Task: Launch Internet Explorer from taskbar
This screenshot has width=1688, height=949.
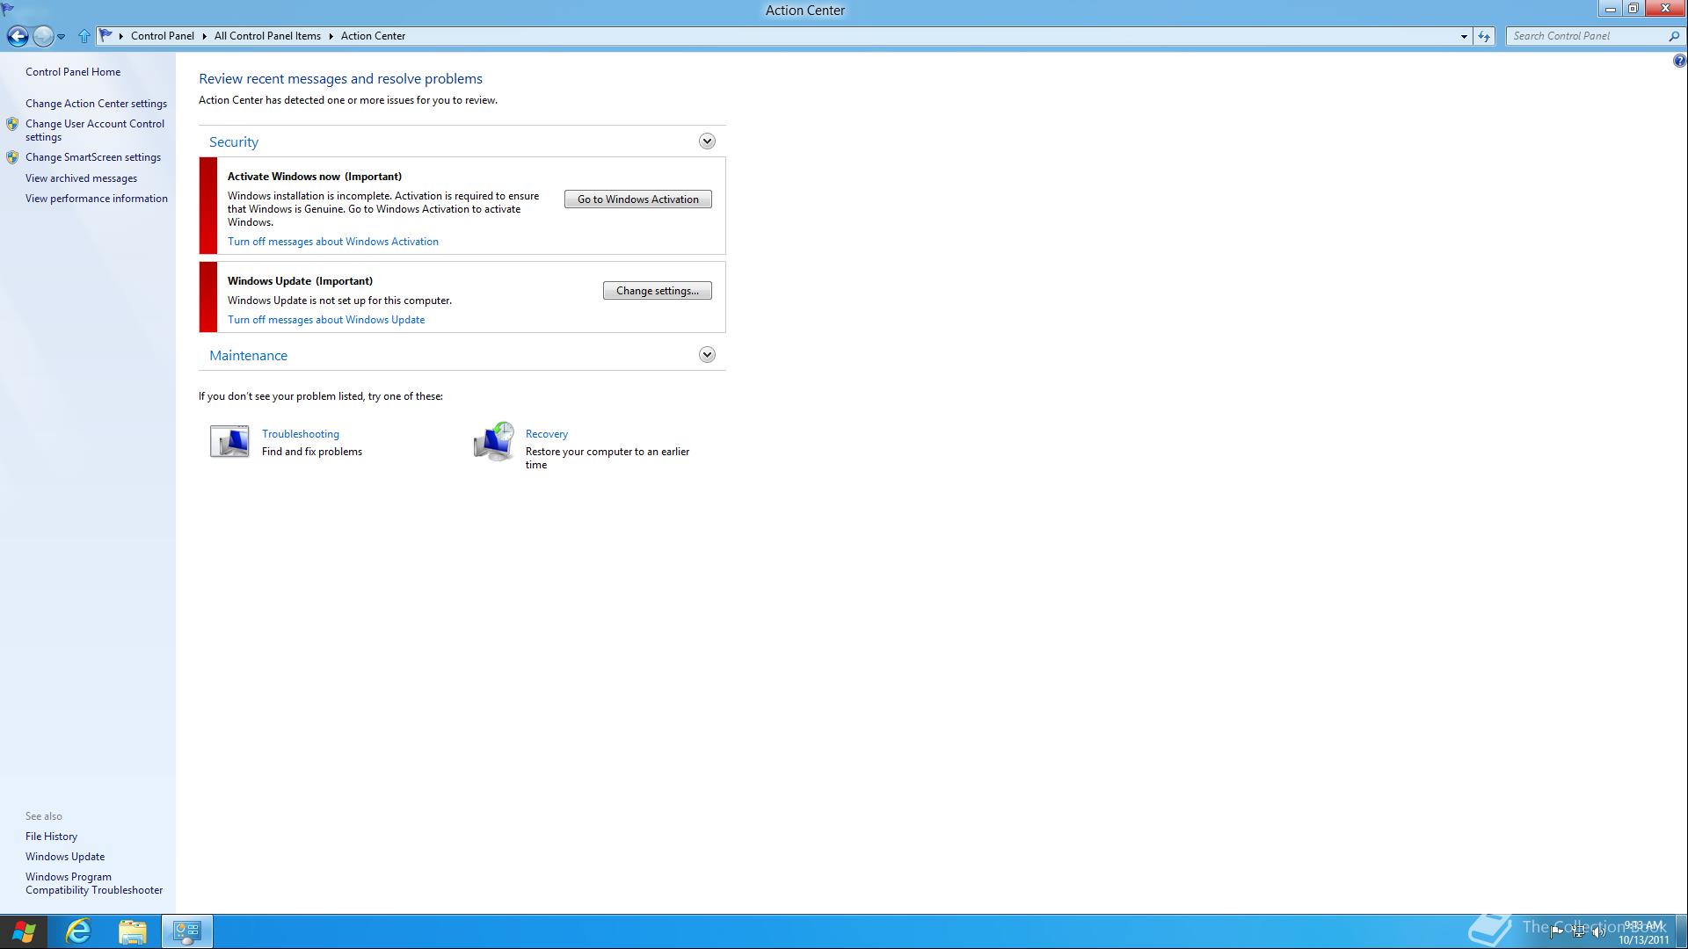Action: [78, 931]
